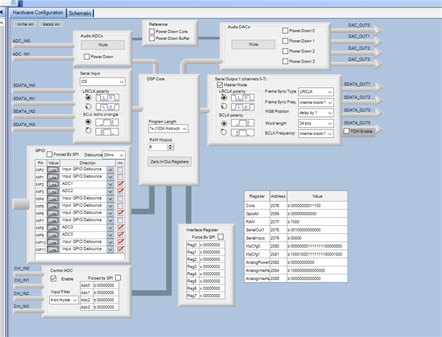
Task: Click the Address column header
Action: point(278,196)
